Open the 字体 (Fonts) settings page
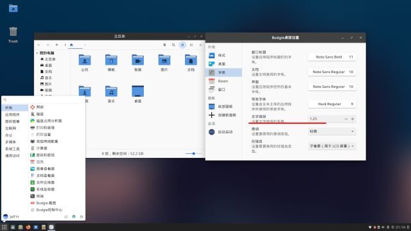411x231 pixels. [224, 73]
